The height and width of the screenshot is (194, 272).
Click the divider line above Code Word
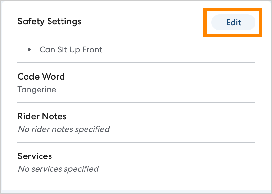pos(136,62)
